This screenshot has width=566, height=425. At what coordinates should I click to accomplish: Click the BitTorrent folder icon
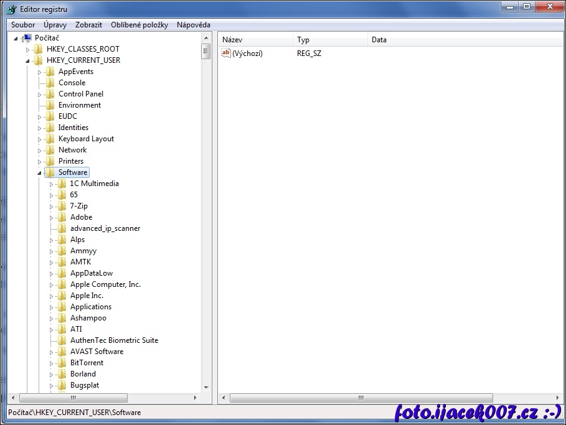coord(62,363)
